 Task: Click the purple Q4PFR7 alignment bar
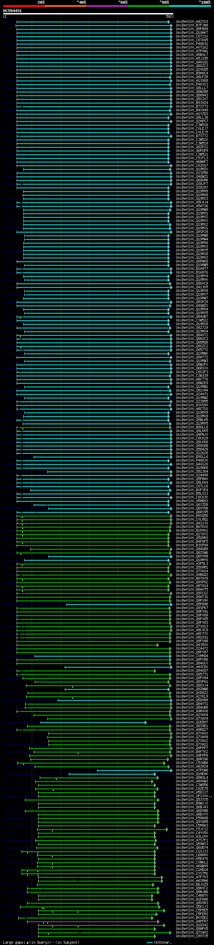point(93,922)
